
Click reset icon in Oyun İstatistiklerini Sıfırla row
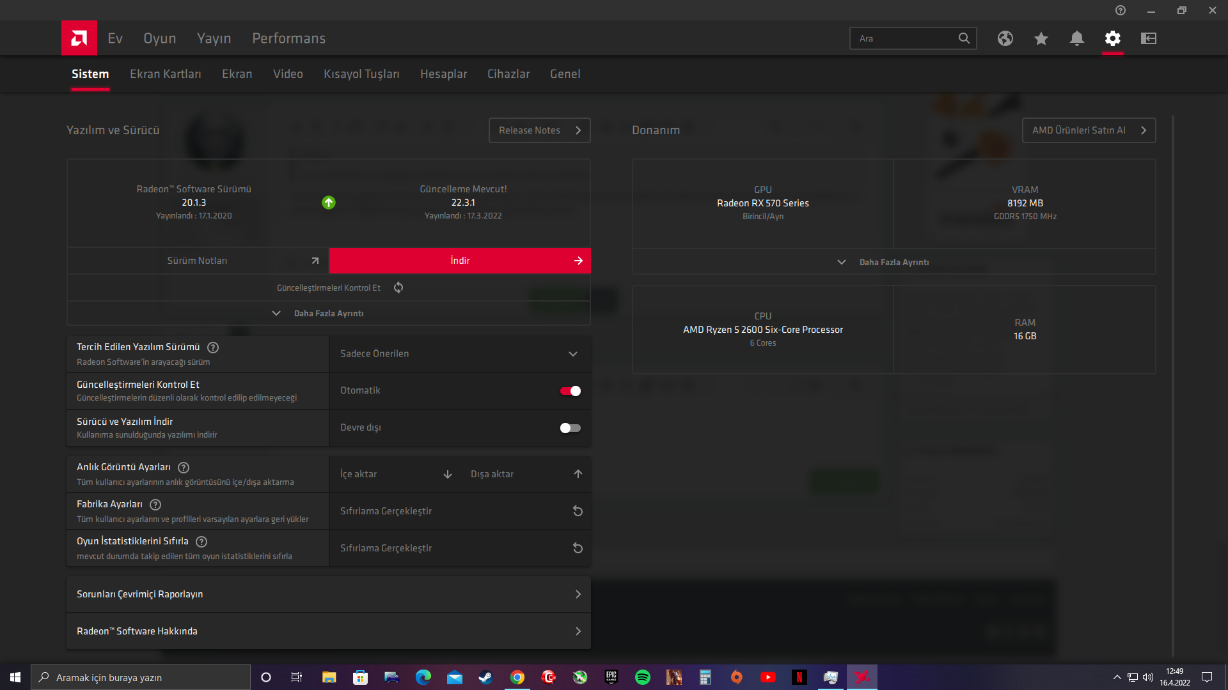pyautogui.click(x=578, y=548)
